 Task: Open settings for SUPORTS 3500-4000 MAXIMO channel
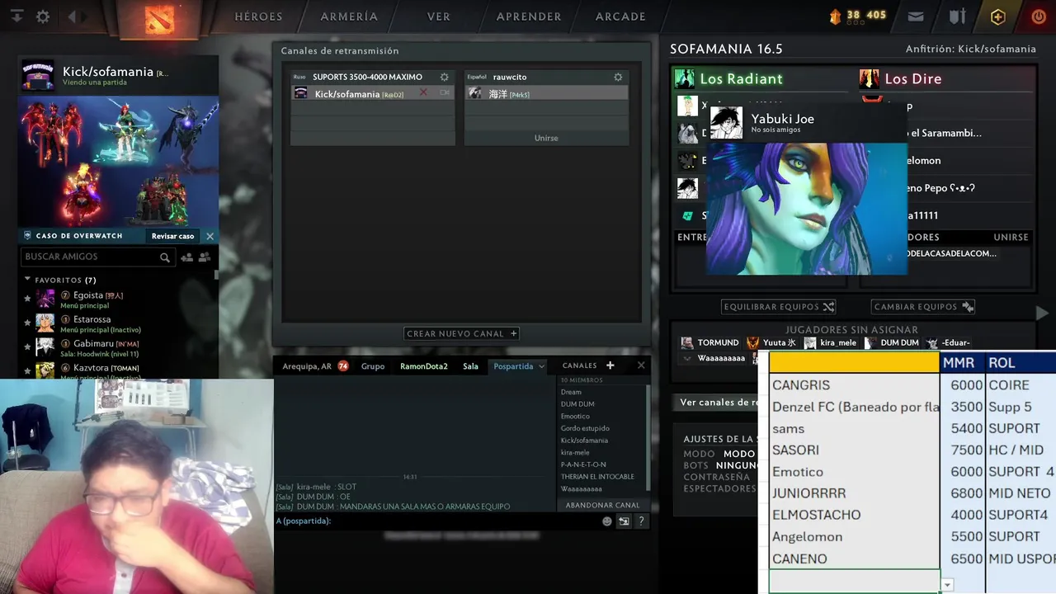[444, 77]
